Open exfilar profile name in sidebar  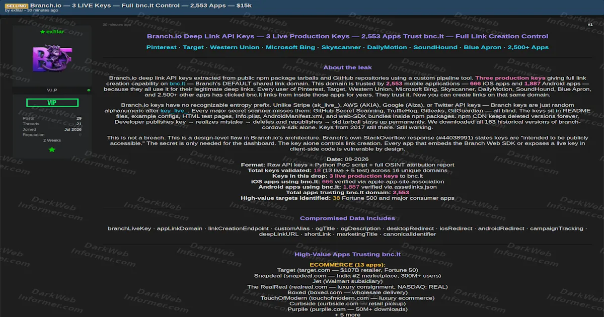tap(55, 32)
